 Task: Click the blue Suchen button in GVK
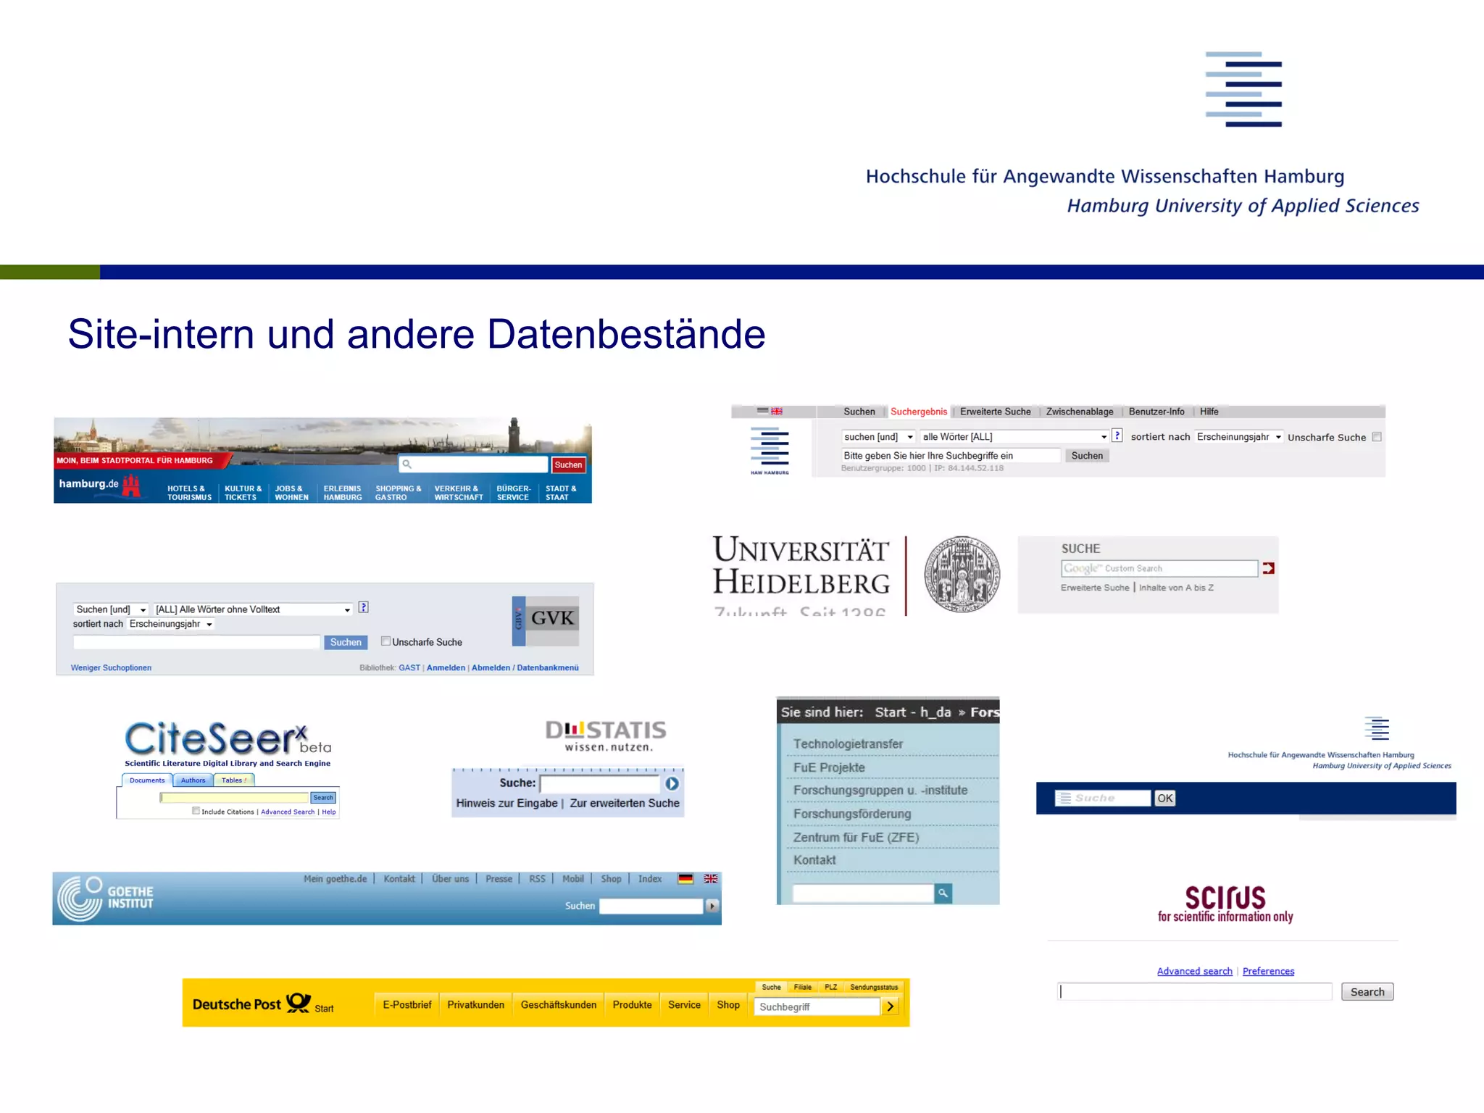coord(346,642)
